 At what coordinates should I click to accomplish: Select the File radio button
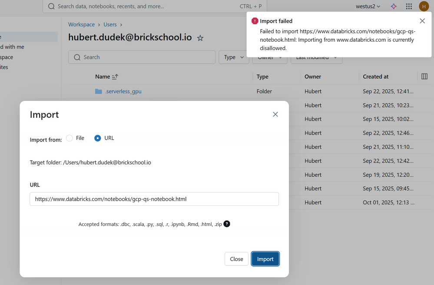(x=70, y=138)
